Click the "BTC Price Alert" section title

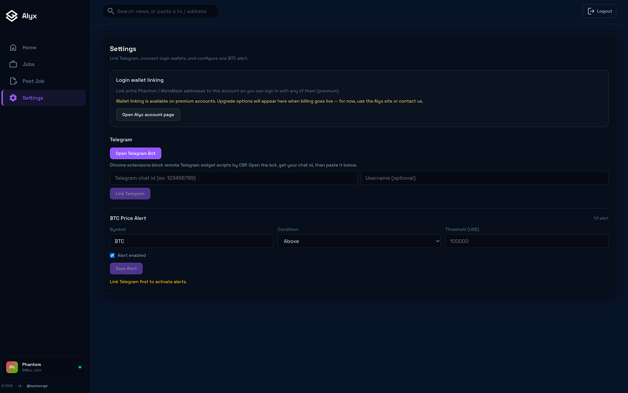coord(128,218)
